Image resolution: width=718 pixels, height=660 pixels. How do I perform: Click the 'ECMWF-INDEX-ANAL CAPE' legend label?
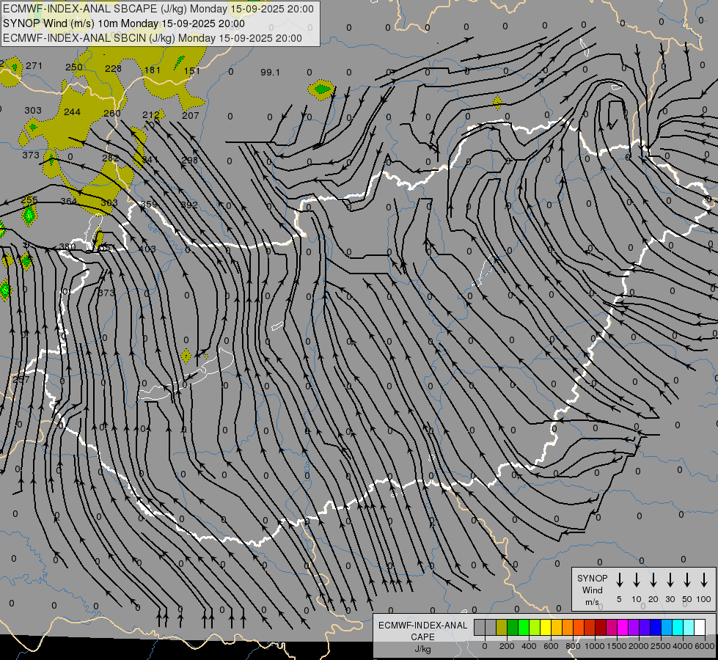coord(422,631)
